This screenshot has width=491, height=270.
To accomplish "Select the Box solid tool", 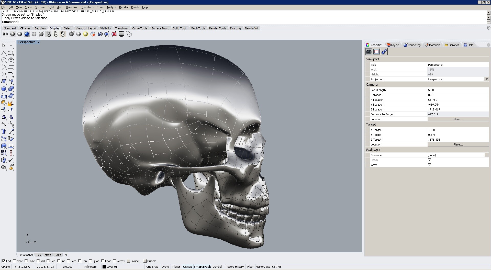I will click(4, 89).
